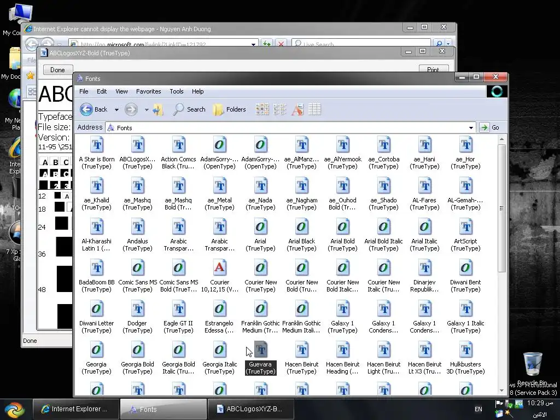Select the ae_Hani font icon
The image size is (560, 420).
(425, 145)
